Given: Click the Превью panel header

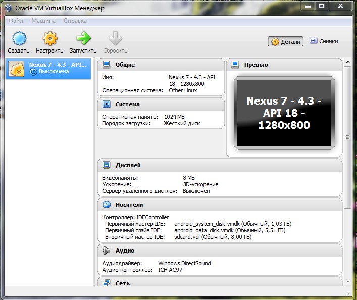Looking at the screenshot, I should pyautogui.click(x=284, y=65).
